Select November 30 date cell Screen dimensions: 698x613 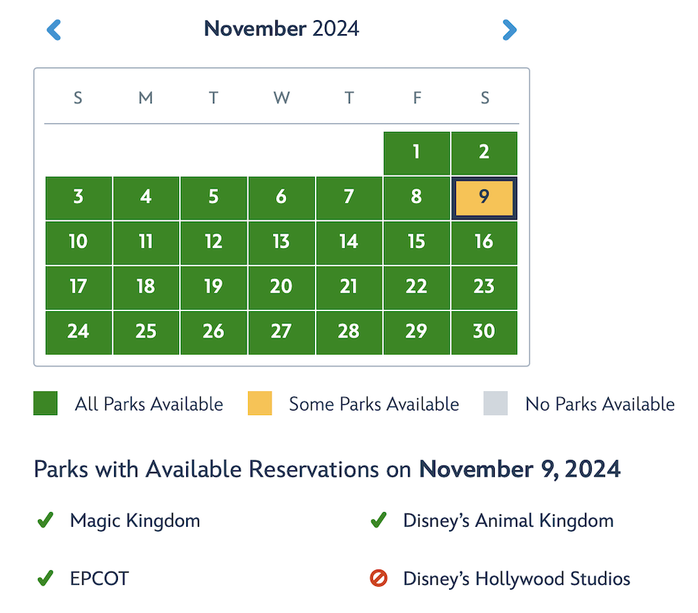[484, 332]
